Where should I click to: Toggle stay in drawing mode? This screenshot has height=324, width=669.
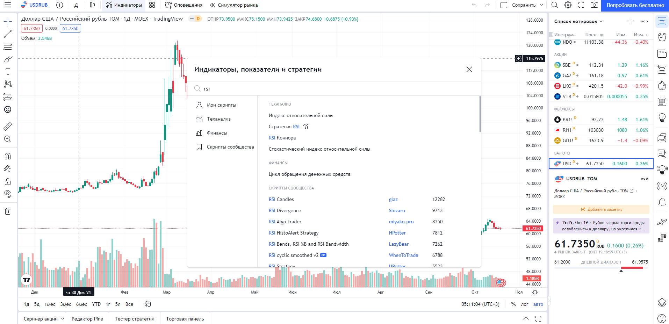pyautogui.click(x=8, y=168)
